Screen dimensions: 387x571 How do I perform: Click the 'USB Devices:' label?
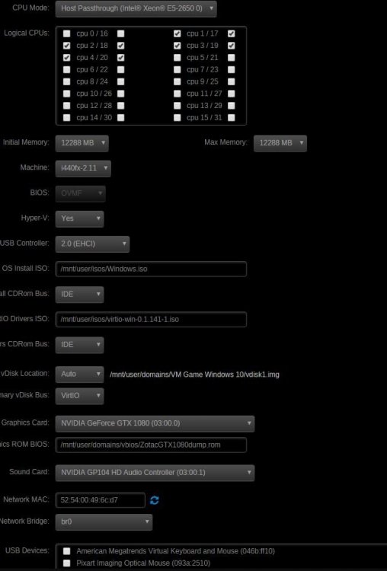click(27, 550)
